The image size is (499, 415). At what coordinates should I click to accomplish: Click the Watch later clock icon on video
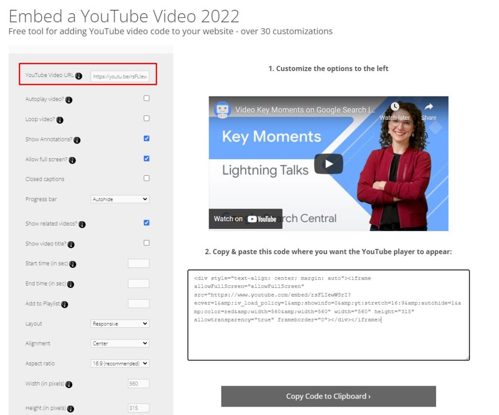coord(395,107)
